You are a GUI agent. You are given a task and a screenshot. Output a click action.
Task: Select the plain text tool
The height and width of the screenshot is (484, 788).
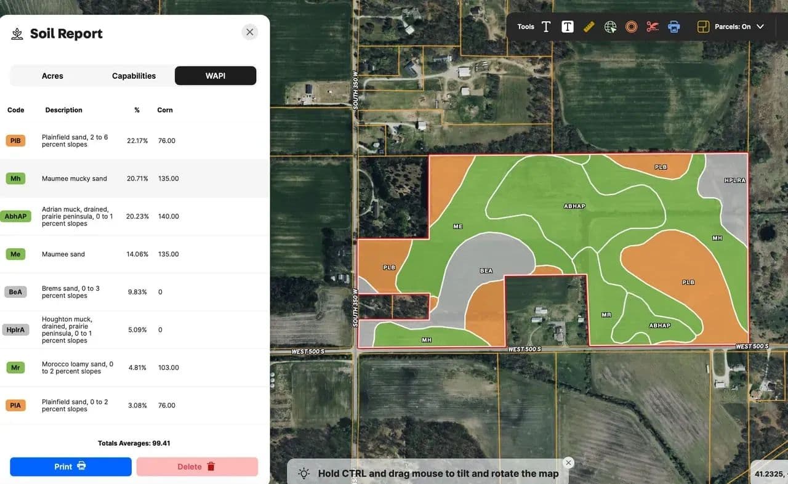point(546,26)
